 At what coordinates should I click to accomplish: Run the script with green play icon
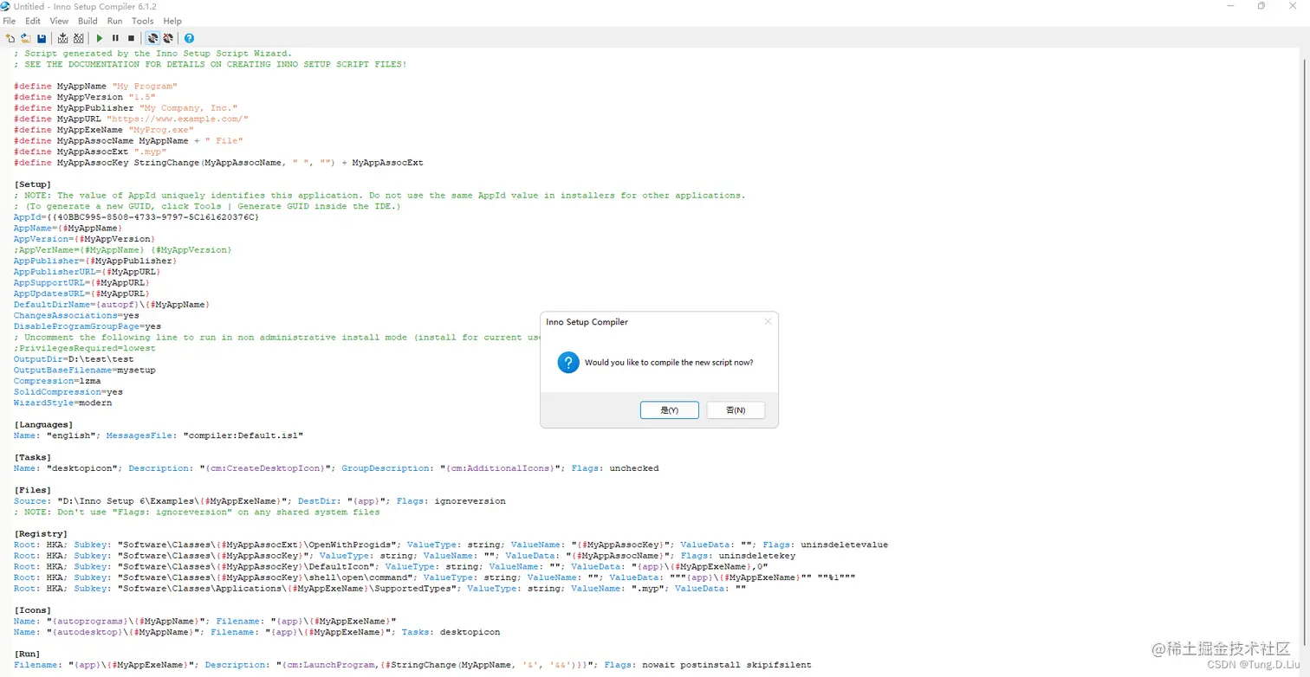click(100, 38)
